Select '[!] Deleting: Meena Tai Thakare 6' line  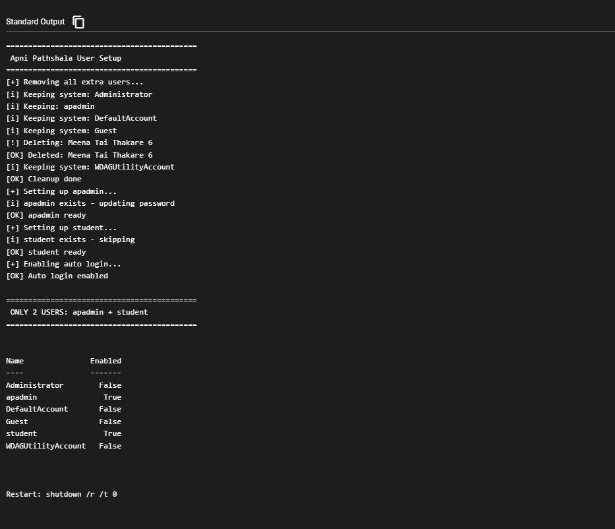point(79,142)
